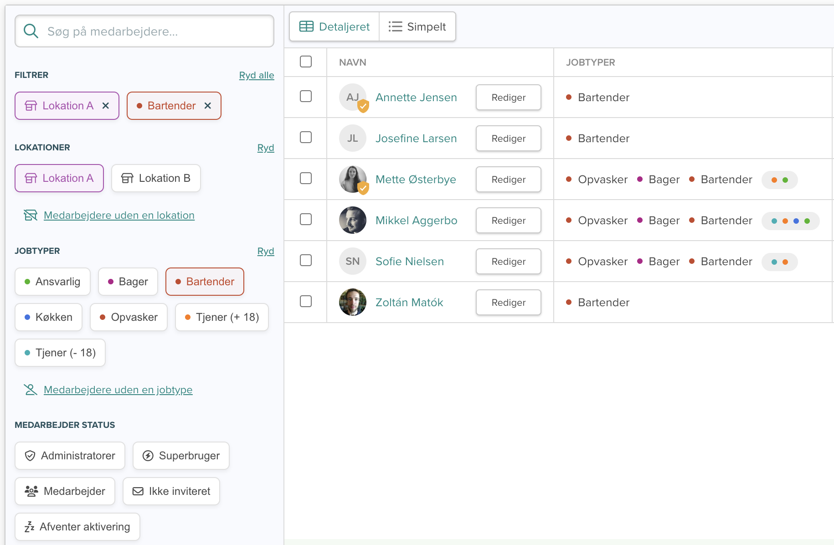834x545 pixels.
Task: Select the checkbox for Zoltán Matók
Action: 306,301
